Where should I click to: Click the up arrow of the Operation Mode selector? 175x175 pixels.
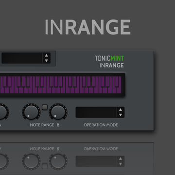point(121,109)
